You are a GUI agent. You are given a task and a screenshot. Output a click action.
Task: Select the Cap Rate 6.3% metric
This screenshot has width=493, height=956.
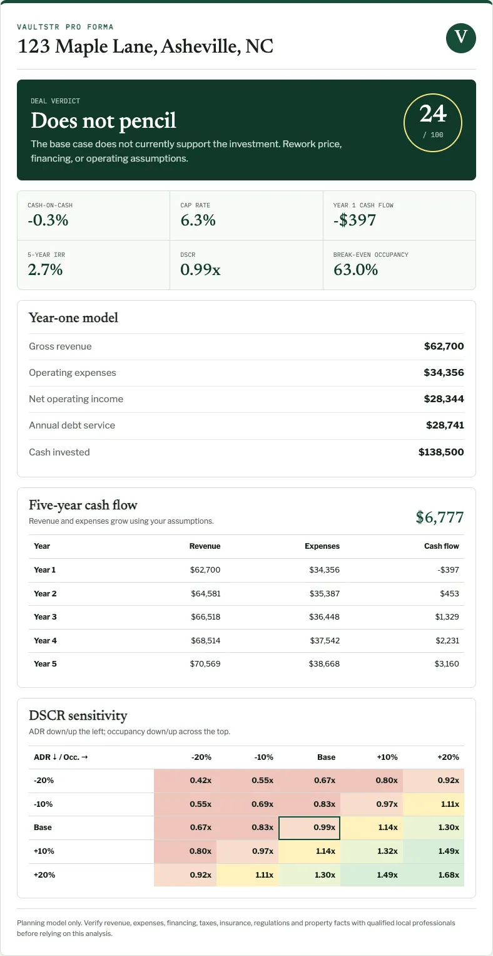246,216
